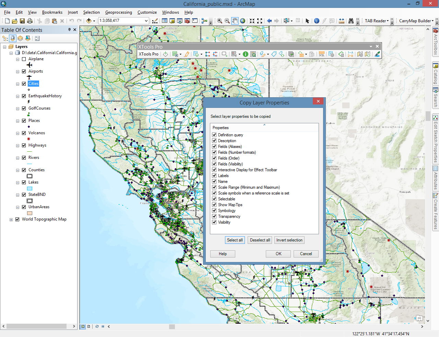Uncheck Fields (Aliases) in the properties list
This screenshot has height=337, width=439.
coord(214,147)
